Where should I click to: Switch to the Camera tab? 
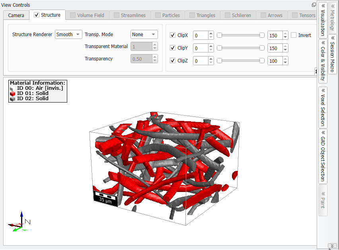click(x=16, y=16)
